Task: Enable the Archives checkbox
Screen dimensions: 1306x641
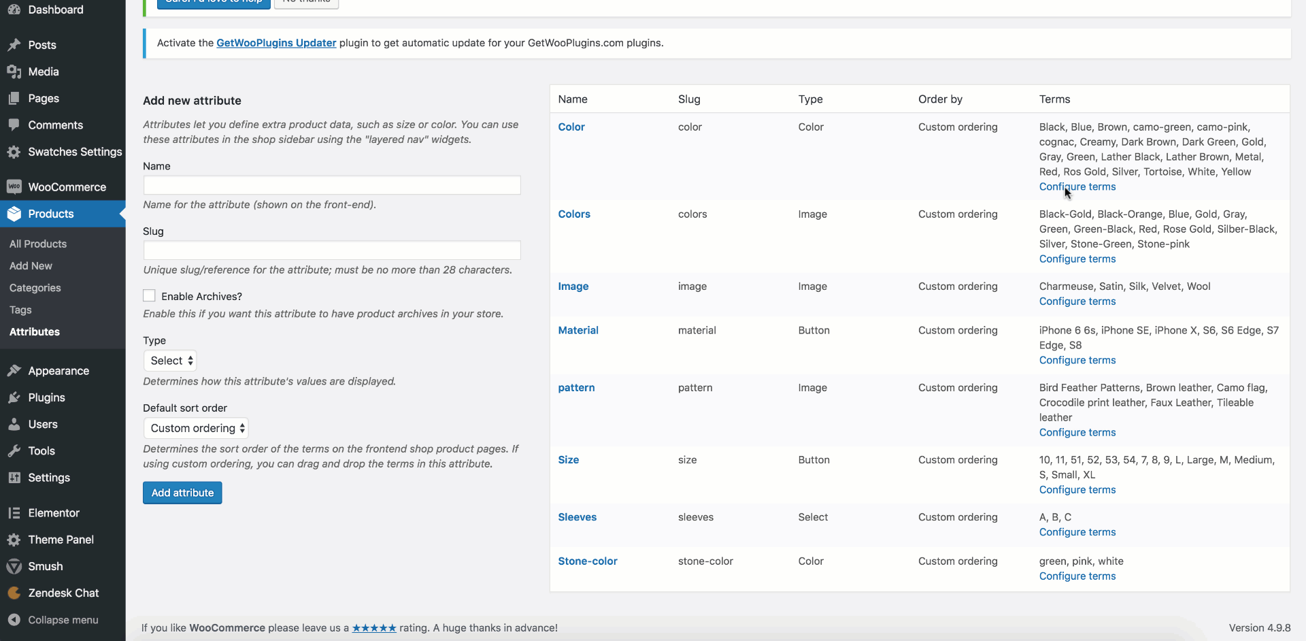Action: point(149,296)
